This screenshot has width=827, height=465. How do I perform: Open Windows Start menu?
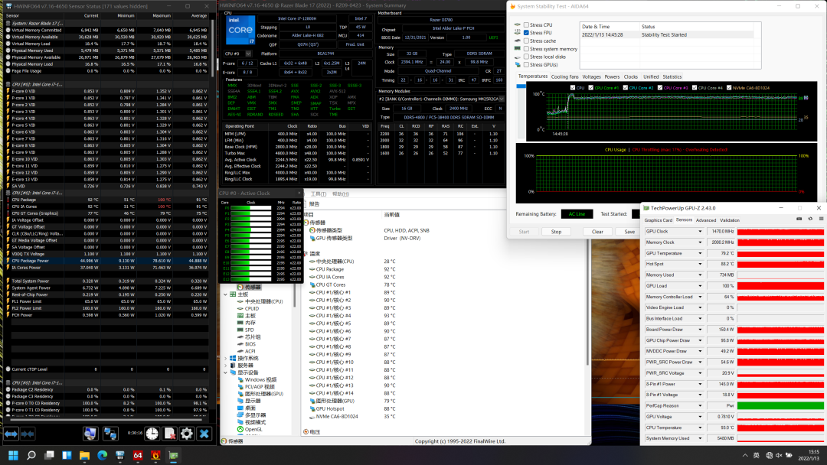[x=13, y=455]
